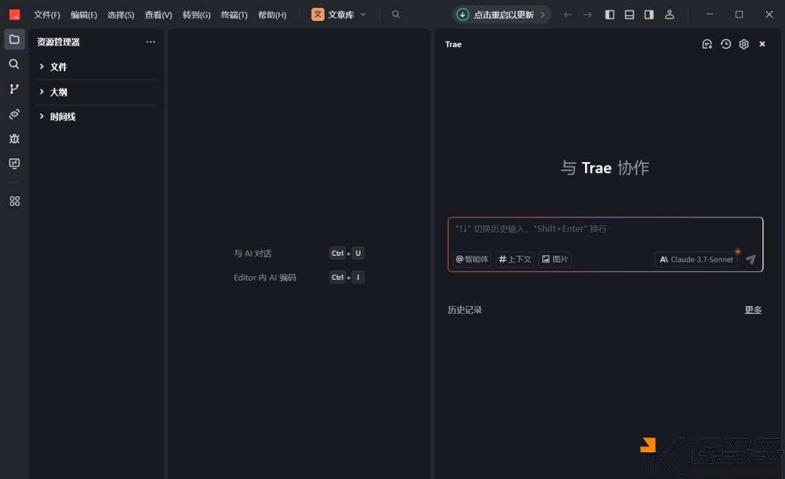The height and width of the screenshot is (479, 785).
Task: Click the Editor 内 AI 编码 hint
Action: [x=265, y=277]
